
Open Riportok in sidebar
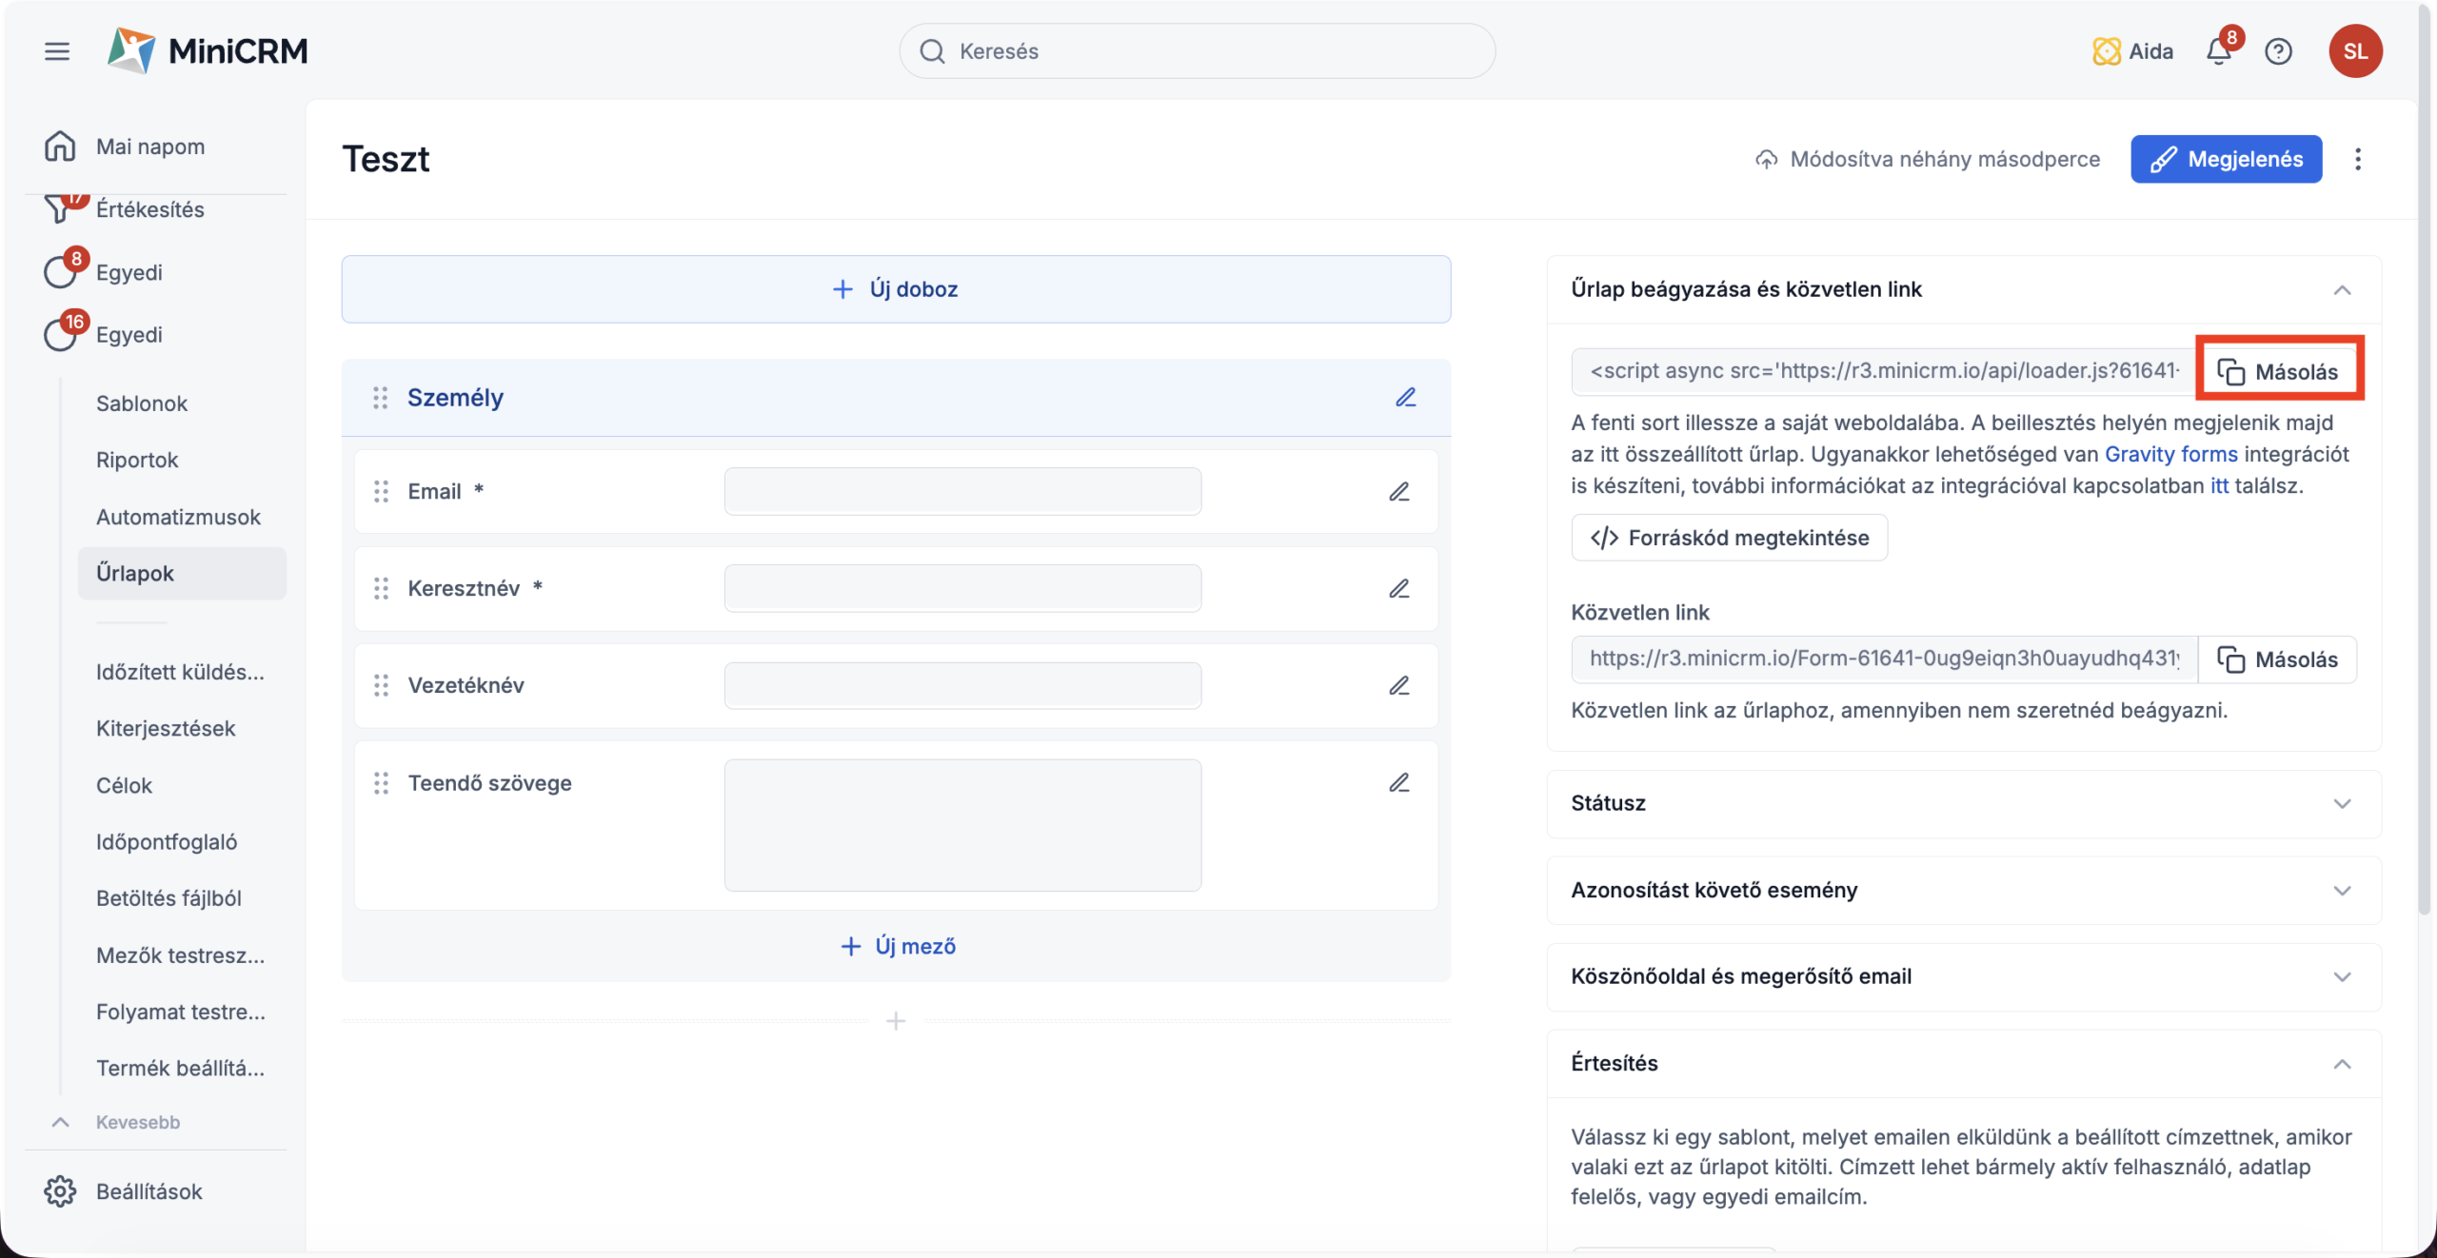pyautogui.click(x=137, y=460)
